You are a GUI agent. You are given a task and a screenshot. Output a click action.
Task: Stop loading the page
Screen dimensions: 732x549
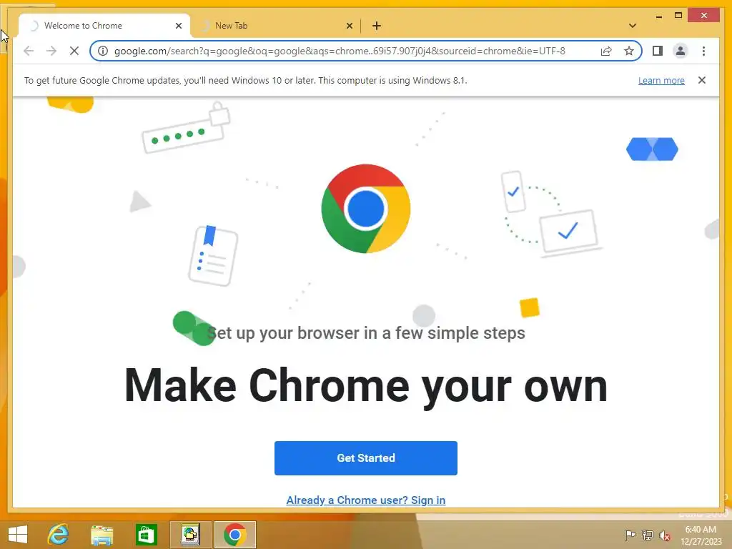[74, 51]
